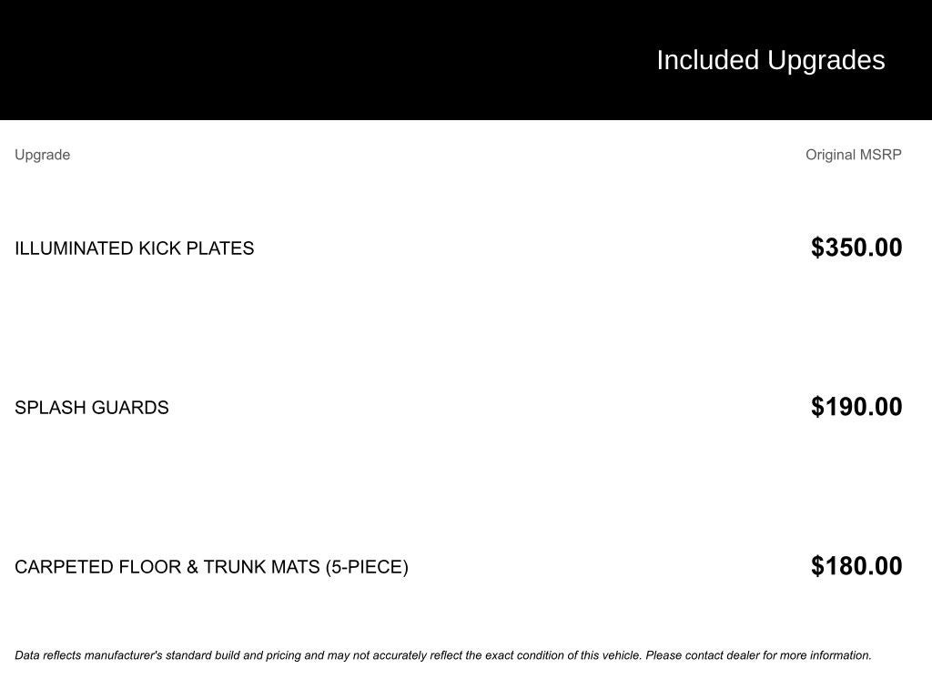Click the $350.00 price
The width and height of the screenshot is (932, 699).
click(856, 248)
